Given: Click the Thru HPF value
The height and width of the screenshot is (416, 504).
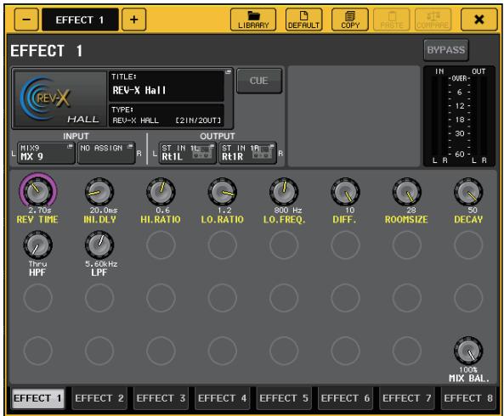Looking at the screenshot, I should pyautogui.click(x=37, y=264).
